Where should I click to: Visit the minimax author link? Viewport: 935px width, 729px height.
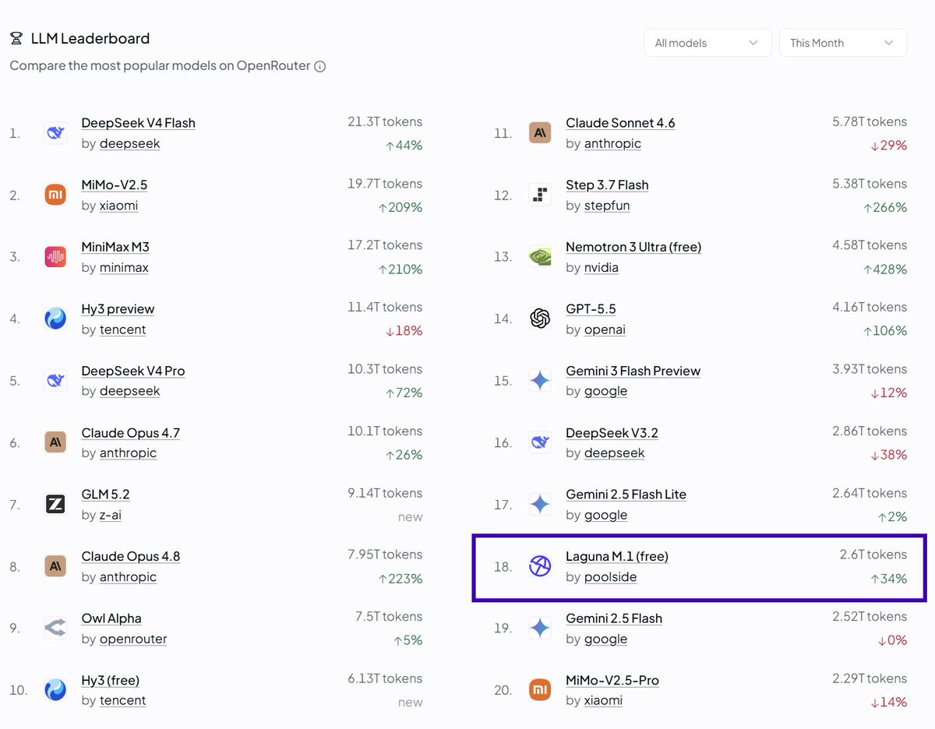124,267
